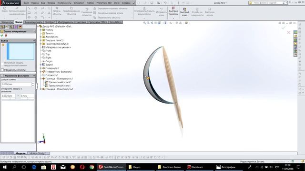Select the Front plane in tree
The height and width of the screenshot is (171, 305).
(x=48, y=51)
